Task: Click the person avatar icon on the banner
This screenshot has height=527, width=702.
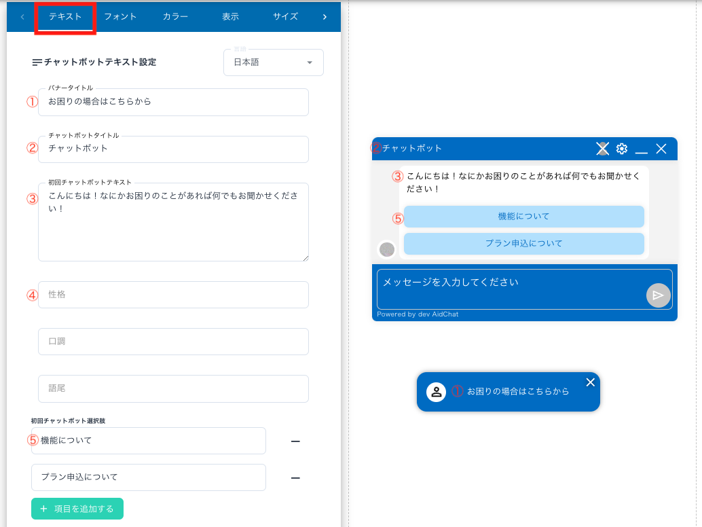Action: [437, 392]
